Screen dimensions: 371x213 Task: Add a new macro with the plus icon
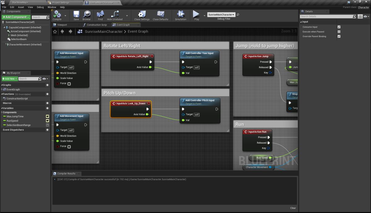(x=47, y=103)
